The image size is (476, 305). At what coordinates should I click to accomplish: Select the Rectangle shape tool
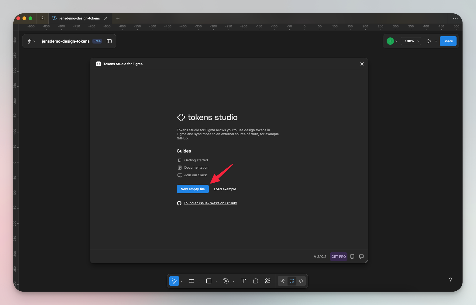209,281
